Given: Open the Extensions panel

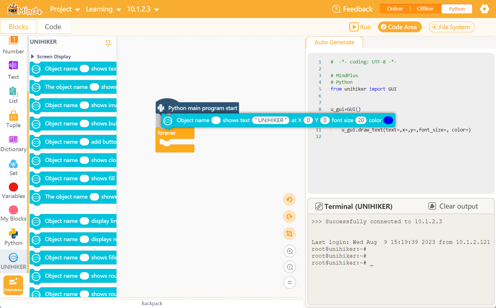Looking at the screenshot, I should (13, 285).
